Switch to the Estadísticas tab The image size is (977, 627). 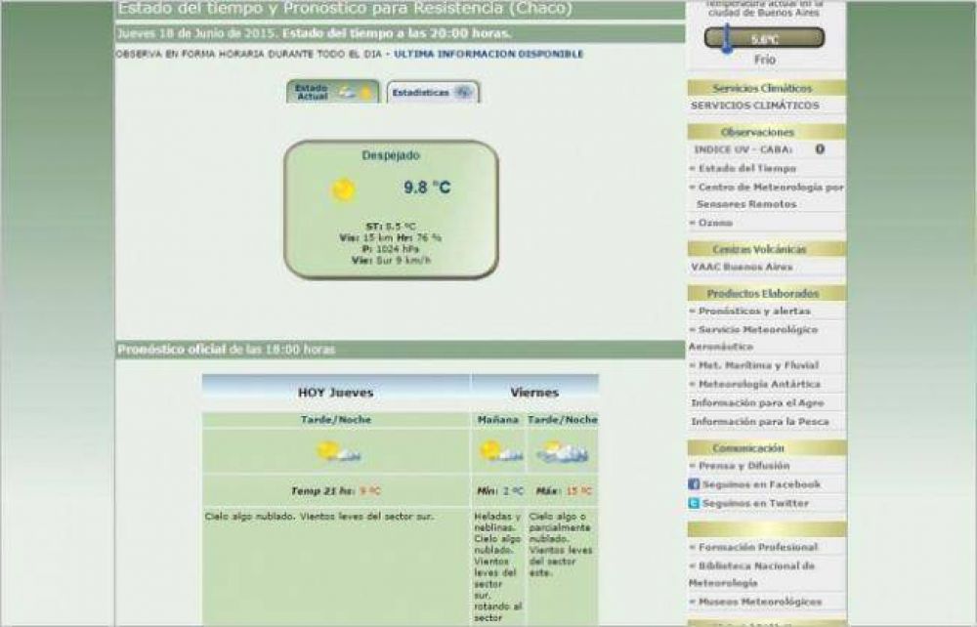[433, 92]
